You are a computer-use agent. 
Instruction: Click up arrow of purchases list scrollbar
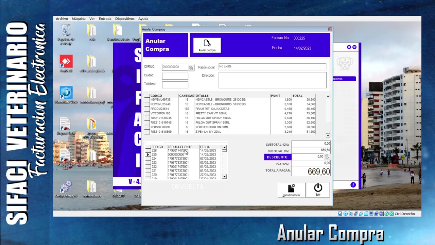[x=224, y=147]
